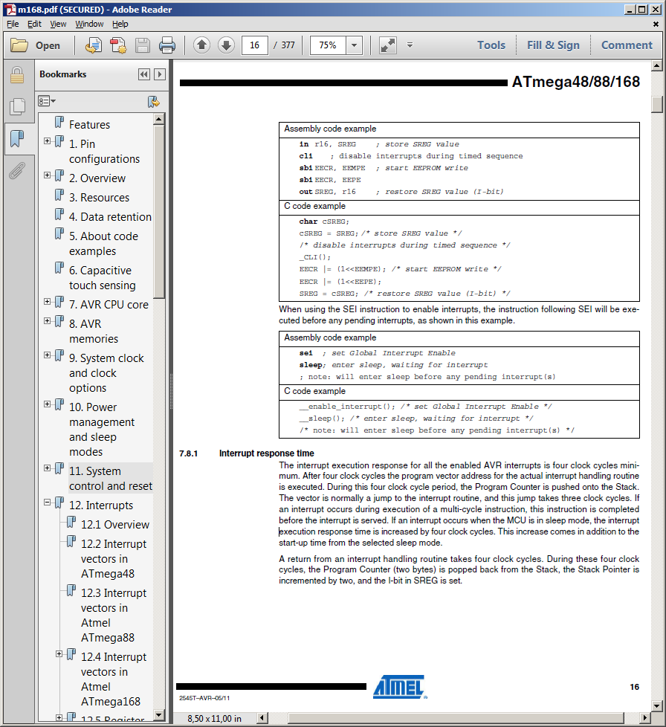Image resolution: width=666 pixels, height=727 pixels.
Task: Select '12.1 Overview' bookmark
Action: click(115, 524)
